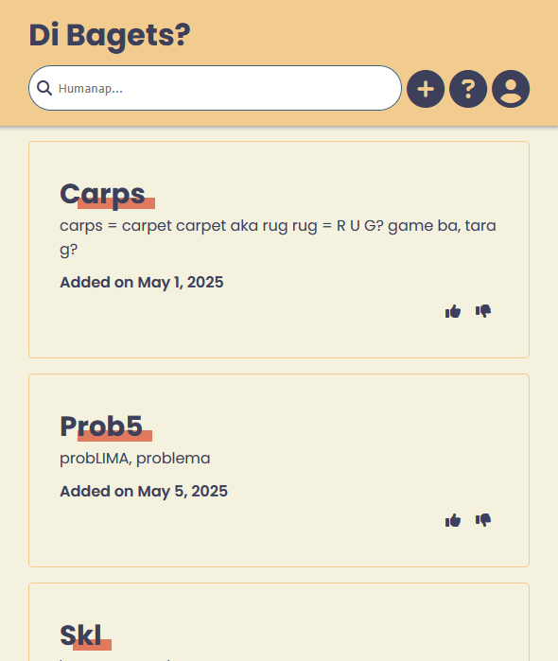Screen dimensions: 558x661
Task: Click the Added on May 1, 2025 date
Action: 142,282
